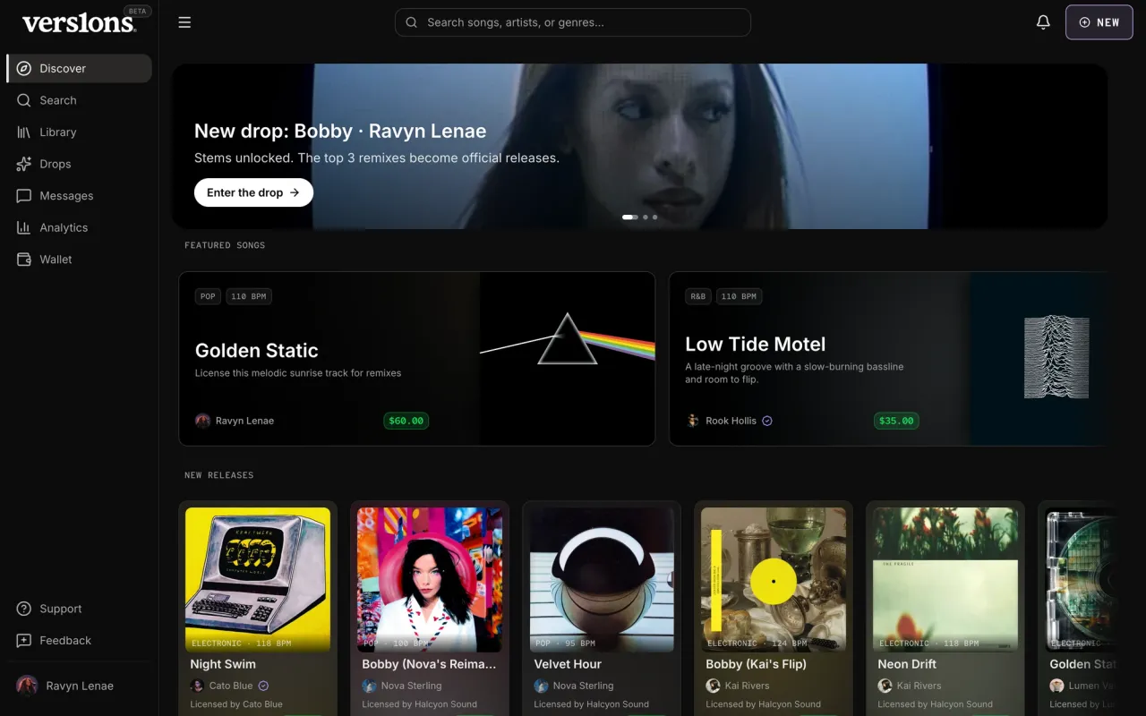Click the $60.00 price on Golden Static
The width and height of the screenshot is (1146, 716).
point(406,421)
